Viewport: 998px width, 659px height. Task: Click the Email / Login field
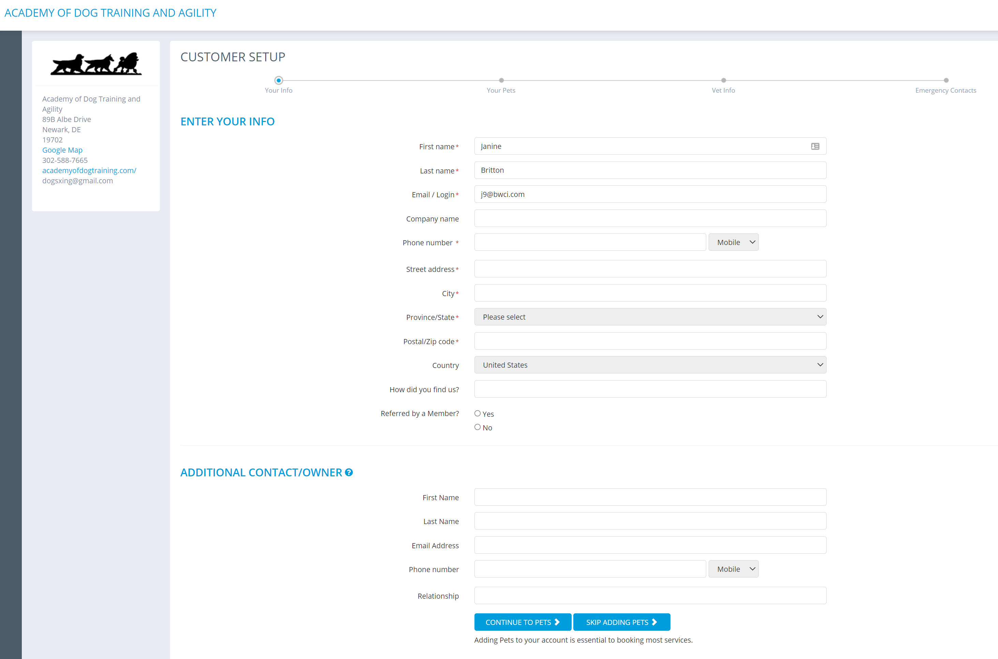pyautogui.click(x=650, y=194)
